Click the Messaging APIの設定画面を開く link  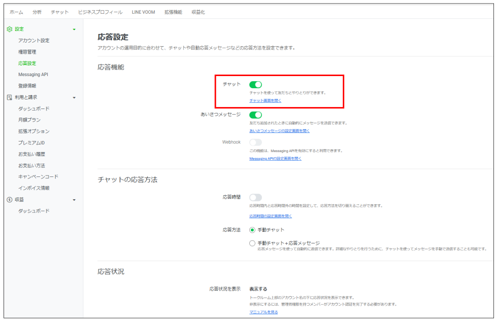pyautogui.click(x=275, y=159)
